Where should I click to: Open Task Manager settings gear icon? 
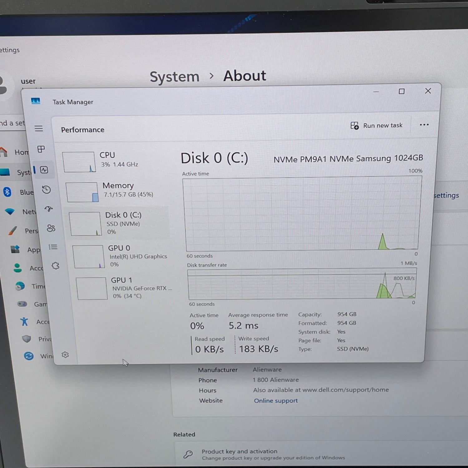(x=65, y=355)
